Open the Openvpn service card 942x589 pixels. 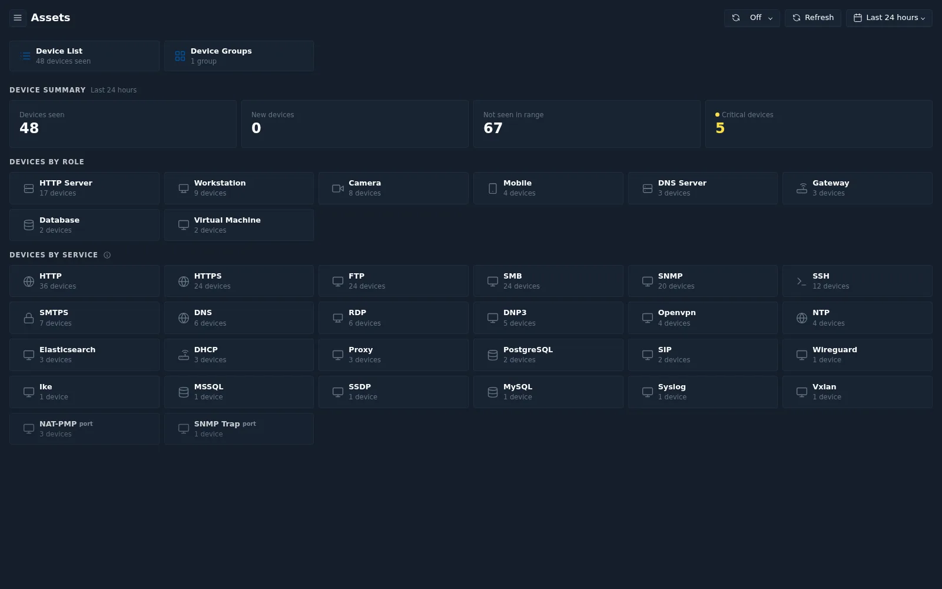click(x=703, y=318)
